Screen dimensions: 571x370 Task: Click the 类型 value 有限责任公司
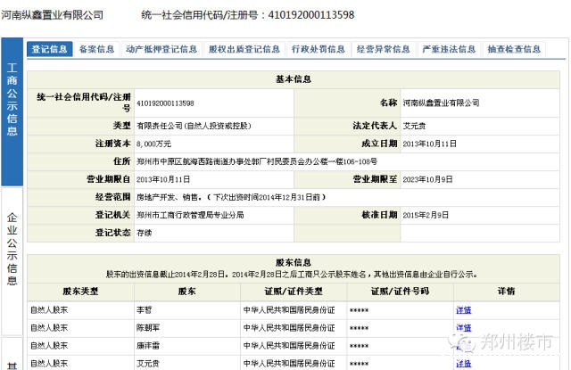pyautogui.click(x=194, y=126)
